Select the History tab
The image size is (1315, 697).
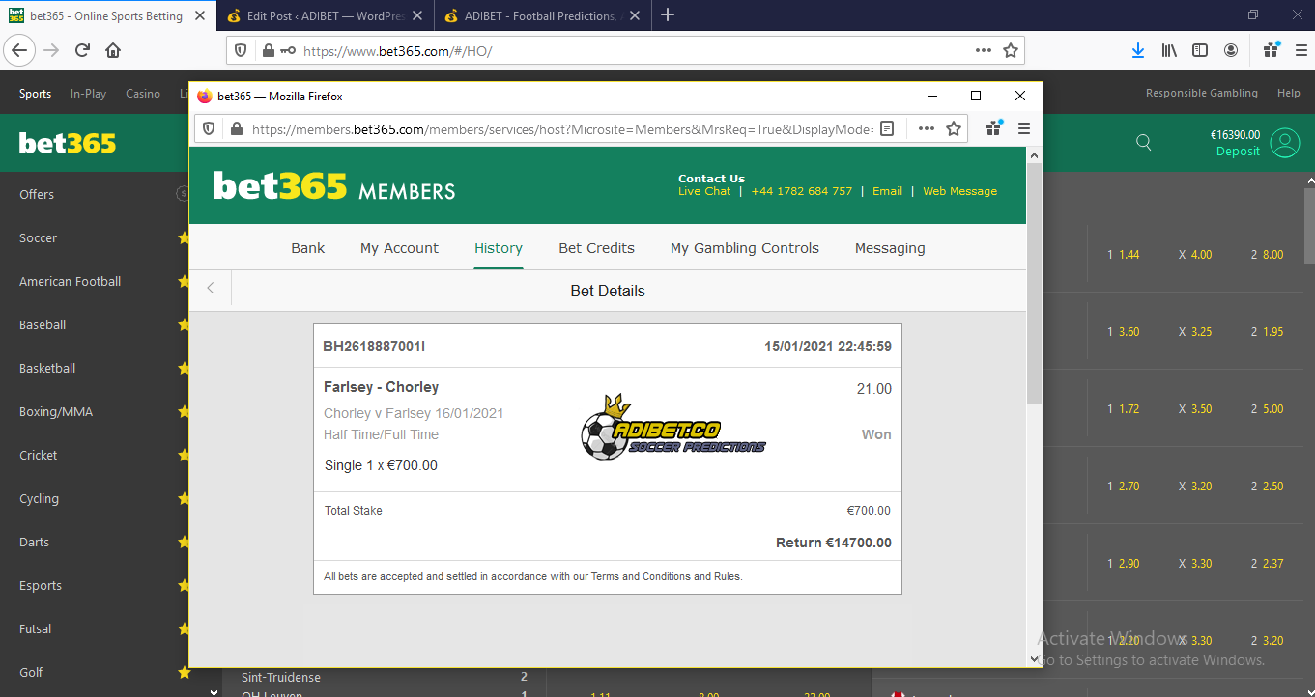coord(499,248)
